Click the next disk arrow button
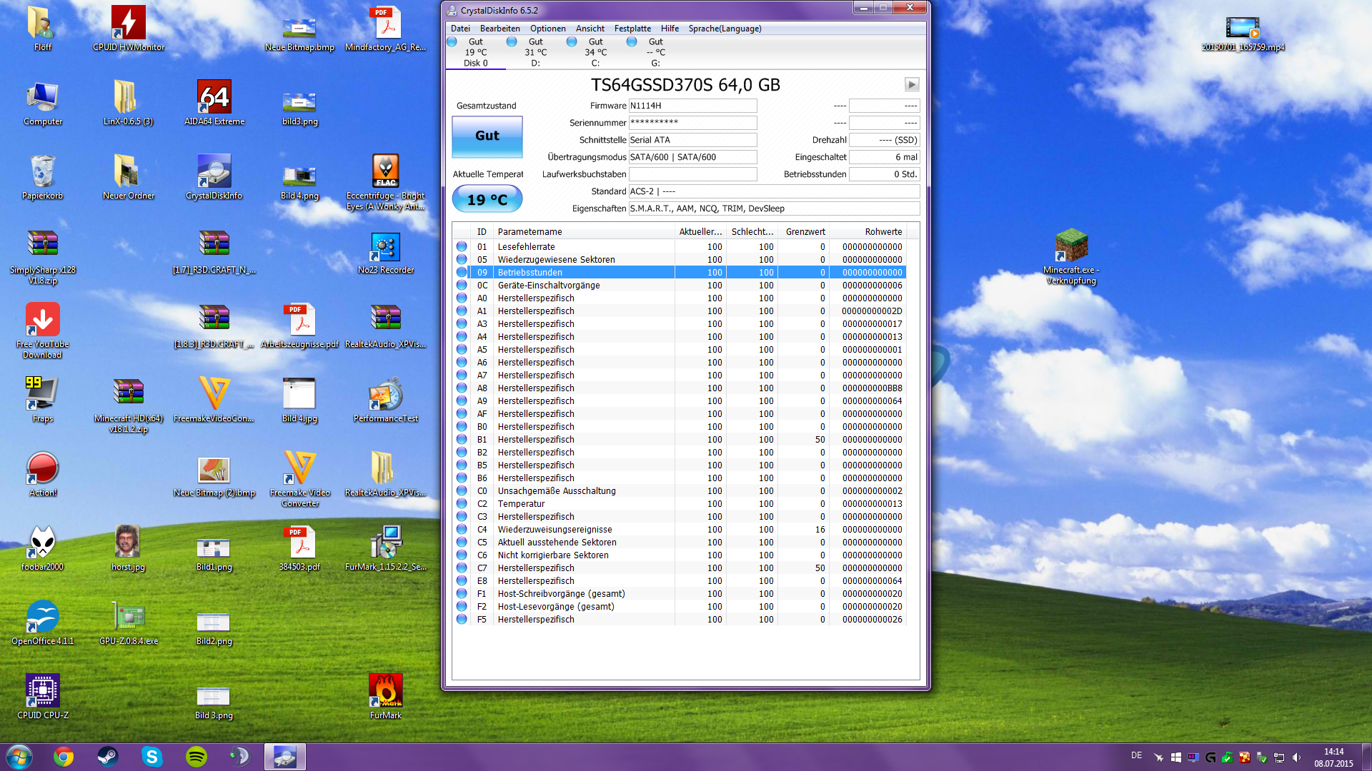Screen dimensions: 1372x771 pyautogui.click(x=912, y=85)
